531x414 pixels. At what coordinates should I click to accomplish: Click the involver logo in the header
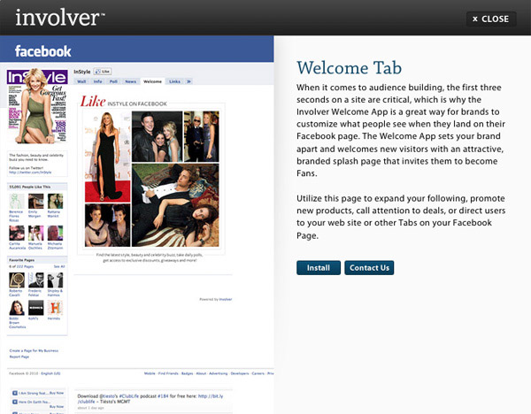[x=60, y=18]
